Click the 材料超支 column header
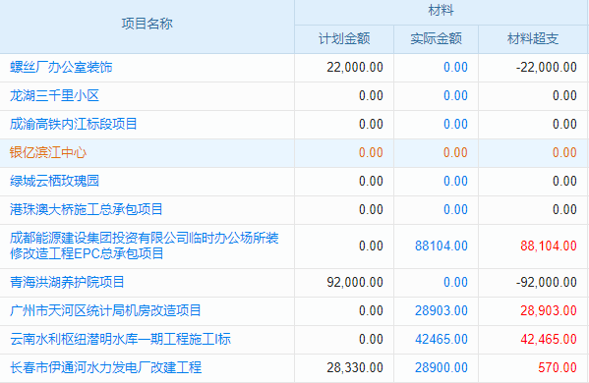Image resolution: width=589 pixels, height=383 pixels. 533,38
